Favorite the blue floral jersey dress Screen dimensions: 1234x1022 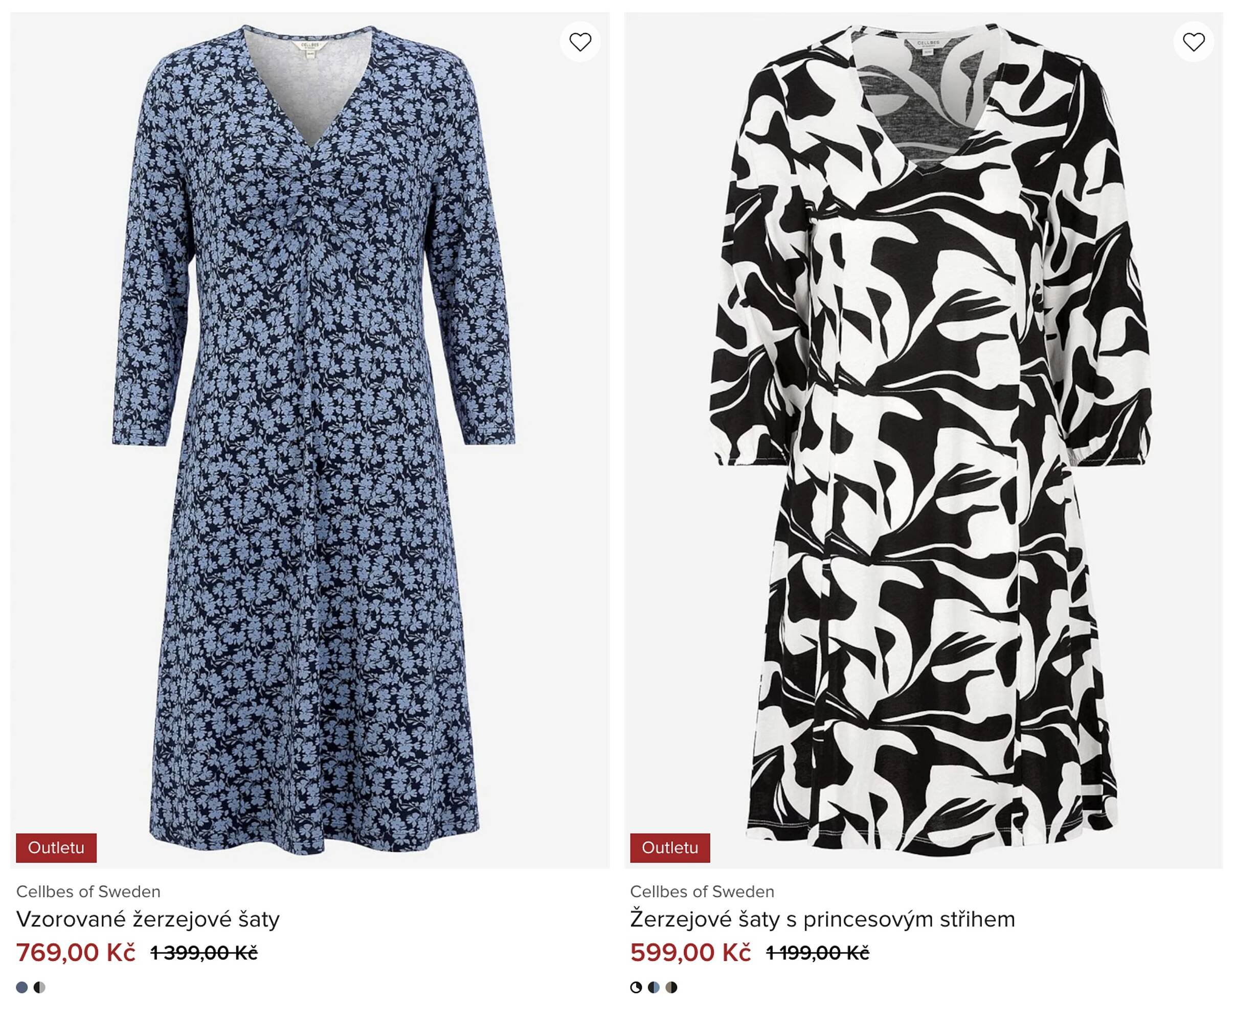coord(580,42)
